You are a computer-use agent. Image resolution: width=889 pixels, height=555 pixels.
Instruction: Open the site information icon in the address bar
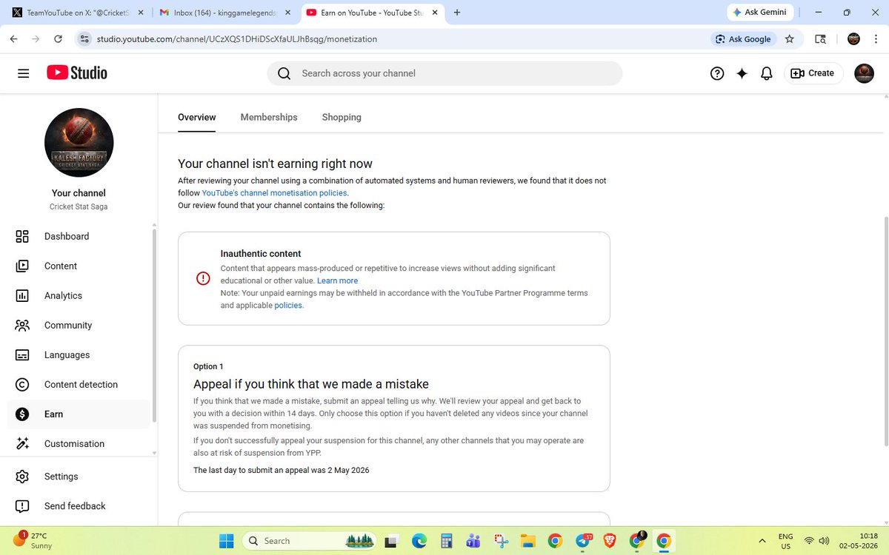tap(84, 38)
